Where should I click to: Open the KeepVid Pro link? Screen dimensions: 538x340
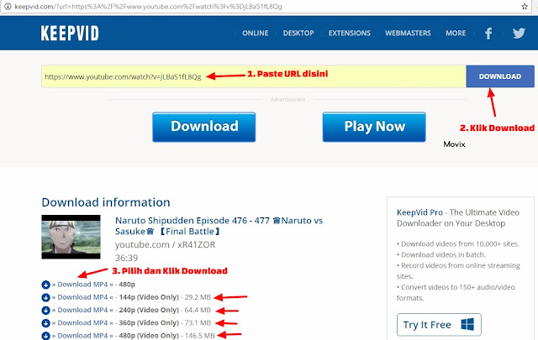[x=419, y=212]
